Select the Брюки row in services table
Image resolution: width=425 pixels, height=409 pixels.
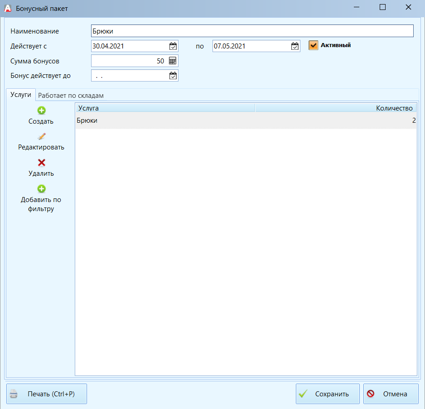pos(246,120)
